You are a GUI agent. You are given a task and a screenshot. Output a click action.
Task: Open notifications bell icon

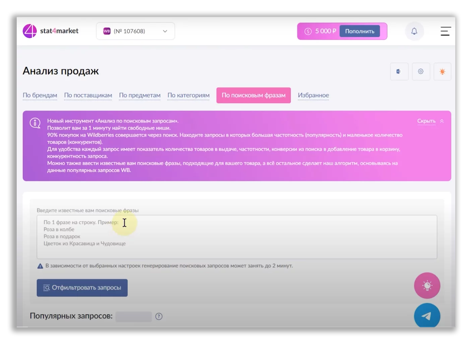414,31
